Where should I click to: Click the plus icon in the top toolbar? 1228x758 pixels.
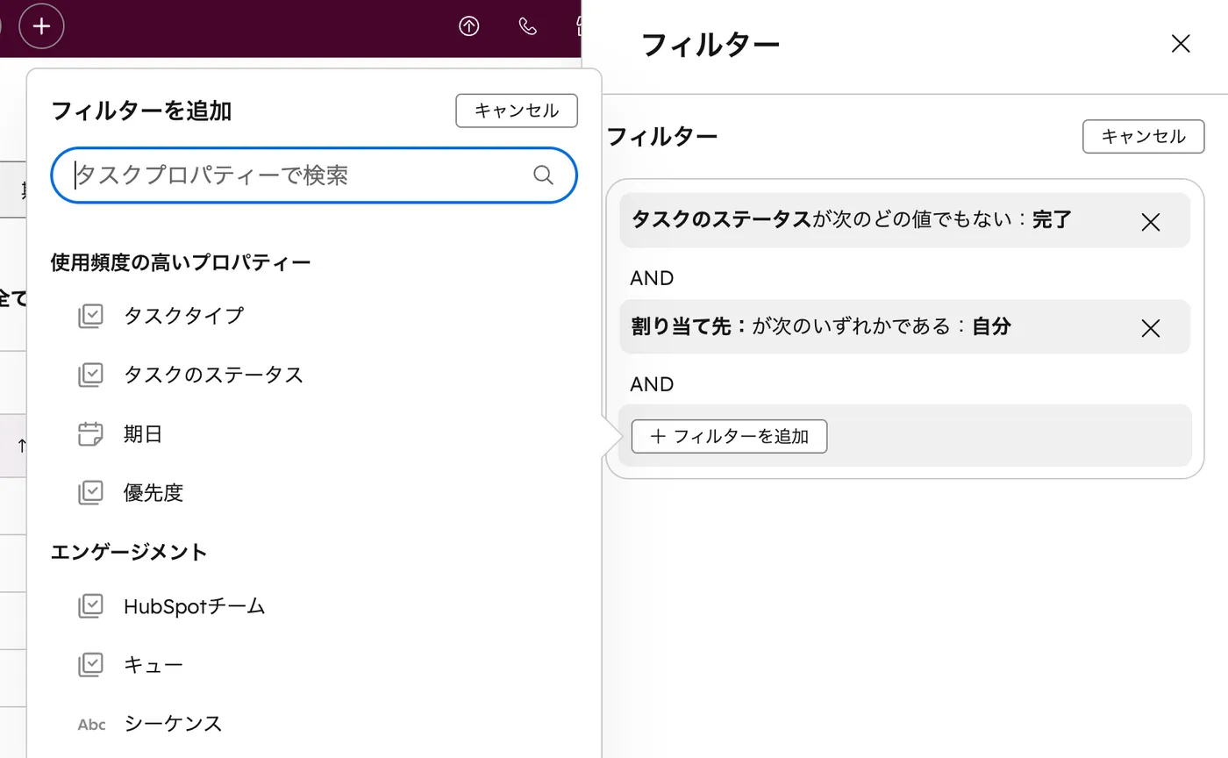click(40, 26)
